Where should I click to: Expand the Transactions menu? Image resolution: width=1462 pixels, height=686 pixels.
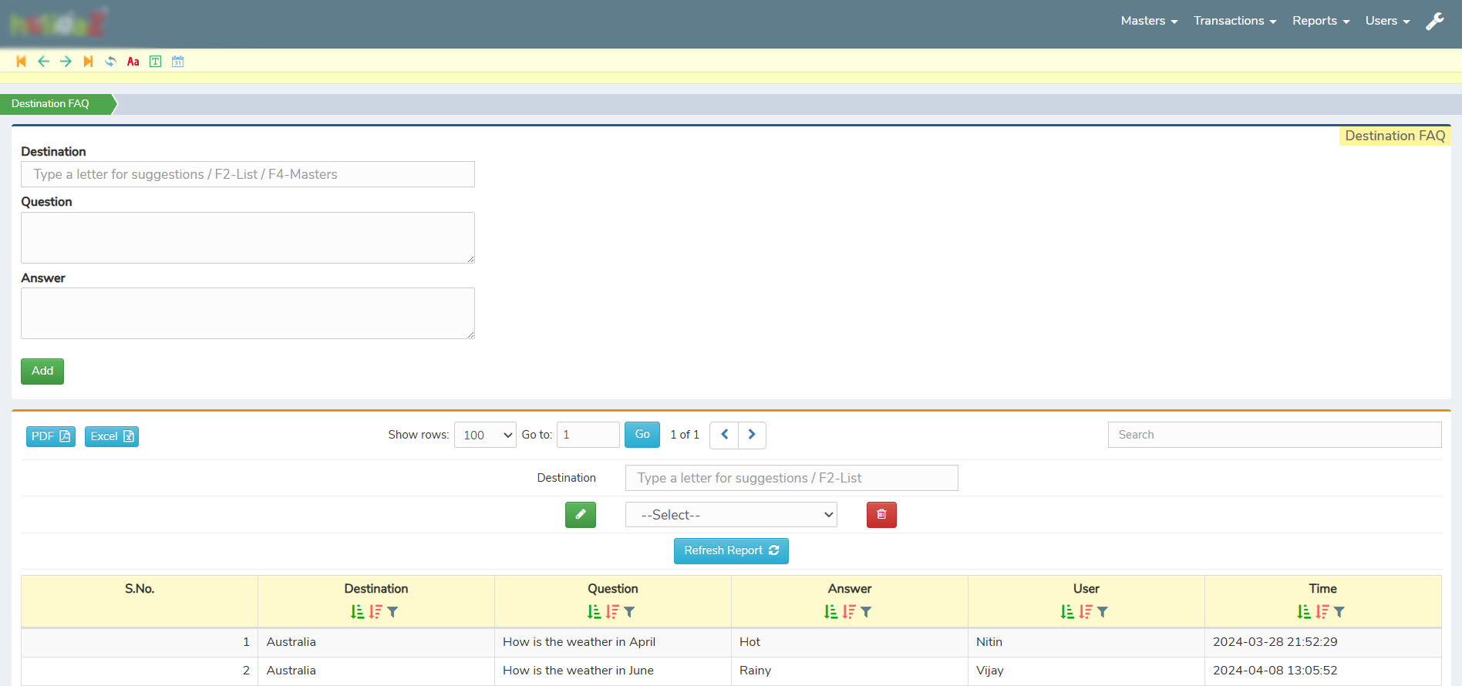pos(1235,21)
